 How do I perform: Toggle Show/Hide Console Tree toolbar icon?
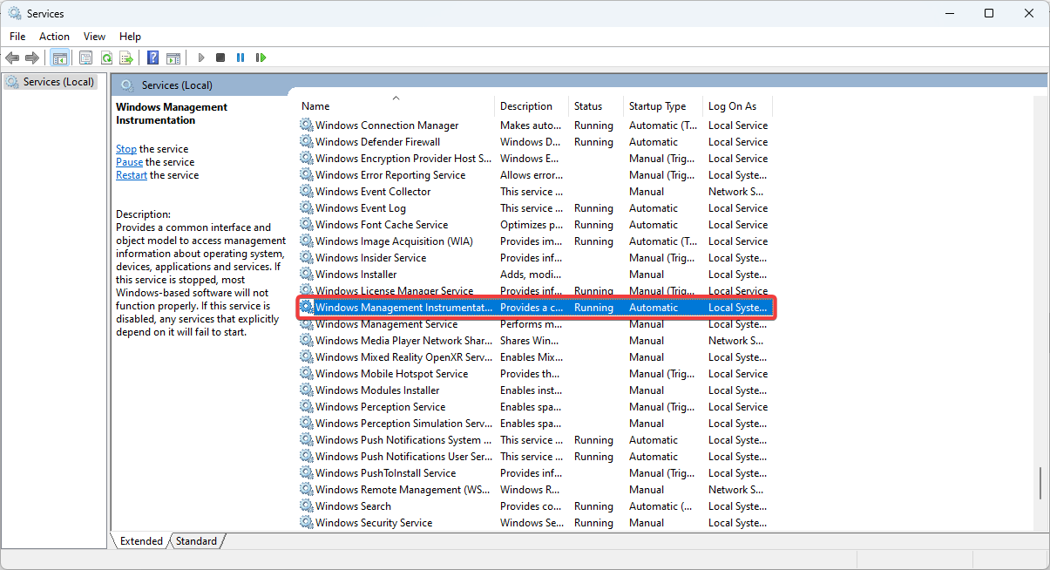pos(59,58)
